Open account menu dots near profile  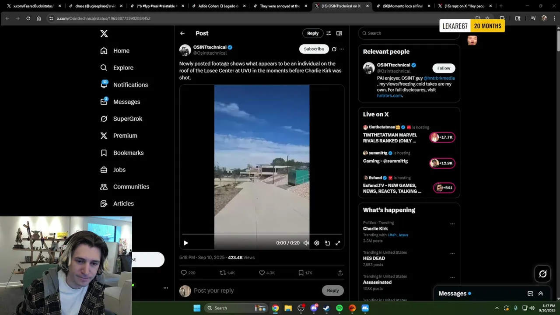coord(166,288)
